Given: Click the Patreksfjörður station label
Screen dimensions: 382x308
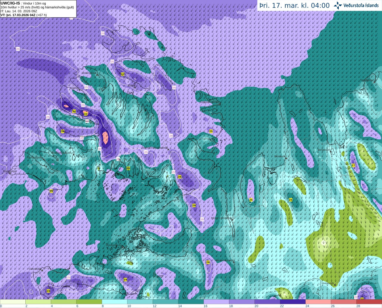Looking at the screenshot, I should coord(35,157).
